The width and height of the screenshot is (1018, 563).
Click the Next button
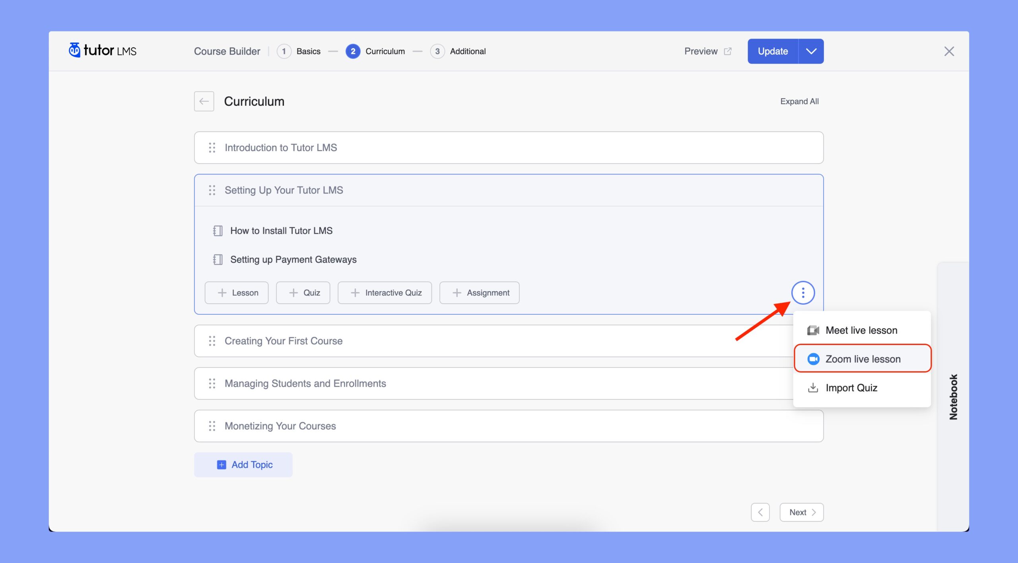tap(801, 513)
